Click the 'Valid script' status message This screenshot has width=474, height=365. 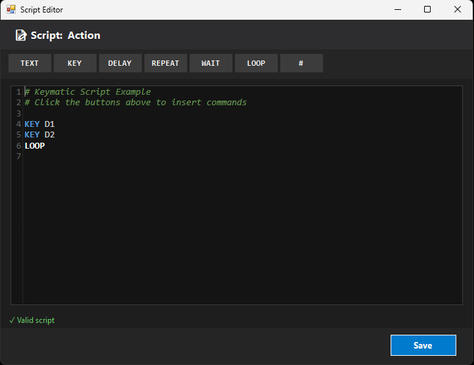click(32, 320)
